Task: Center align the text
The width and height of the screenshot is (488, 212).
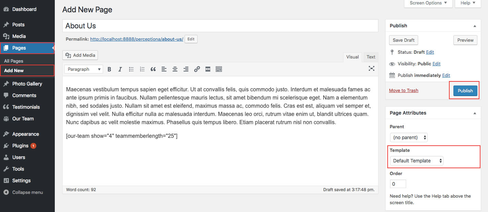Action: click(x=175, y=69)
